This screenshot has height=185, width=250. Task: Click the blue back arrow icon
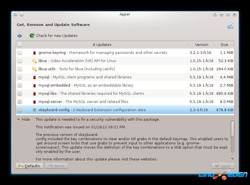(x=20, y=36)
